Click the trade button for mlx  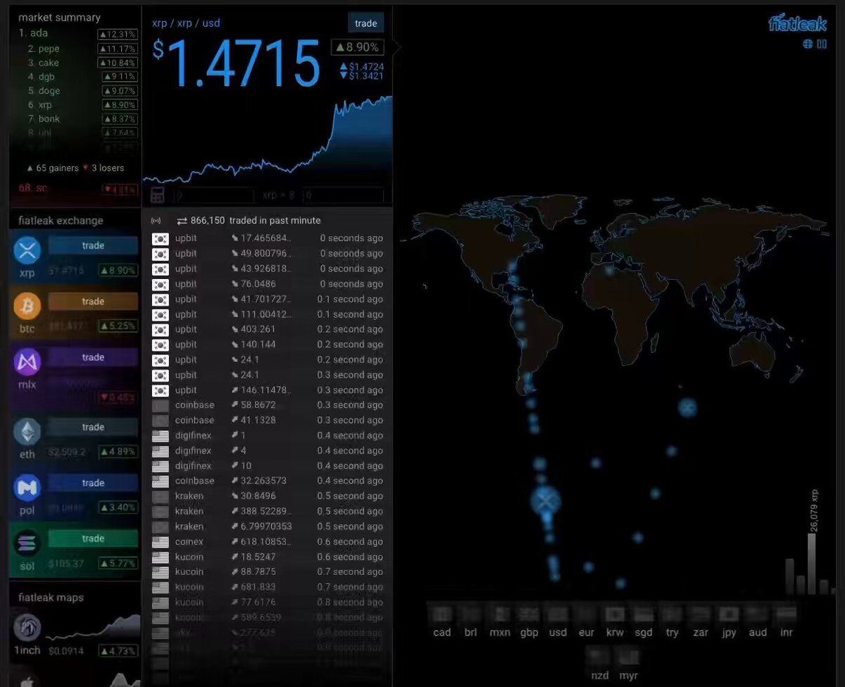click(93, 357)
